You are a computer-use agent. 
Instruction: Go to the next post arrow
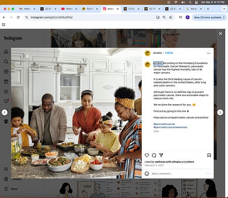tap(220, 112)
